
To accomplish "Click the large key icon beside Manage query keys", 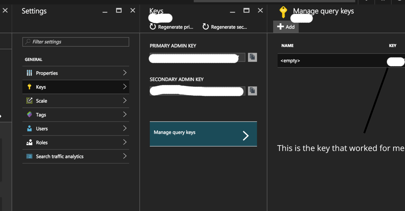I will 283,12.
